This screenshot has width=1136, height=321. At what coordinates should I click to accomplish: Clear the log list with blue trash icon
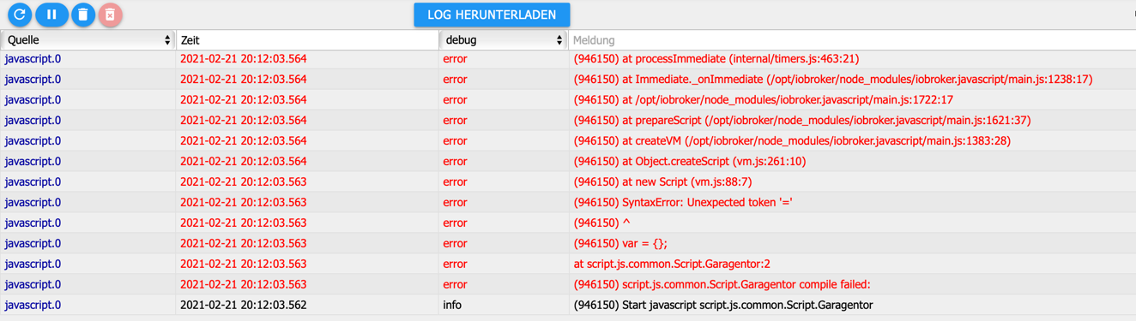(83, 15)
